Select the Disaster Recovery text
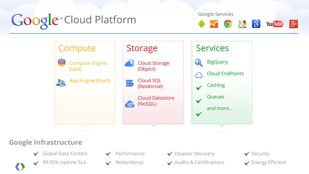Viewport: 309px width, 174px height. [195, 154]
